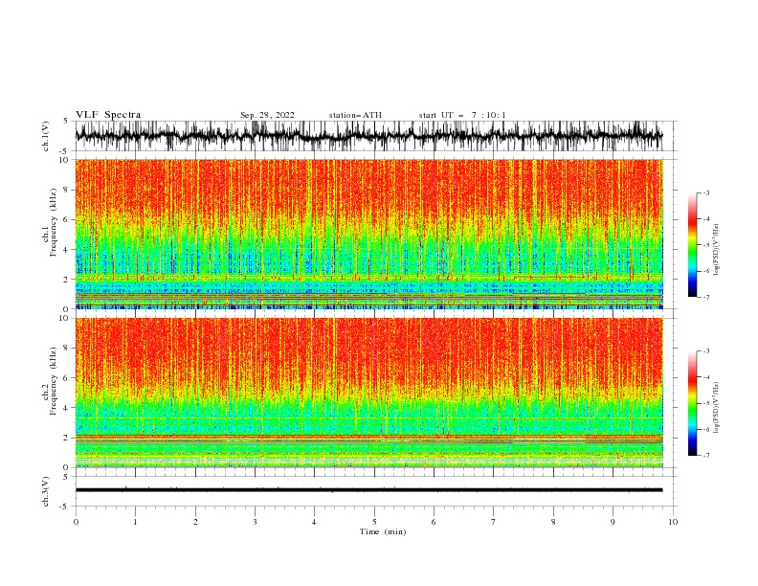
Task: Click the 'station=ATH' label
Action: pyautogui.click(x=355, y=115)
